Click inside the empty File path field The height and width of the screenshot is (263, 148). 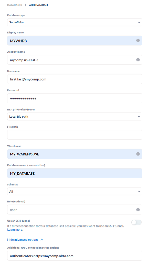click(74, 135)
